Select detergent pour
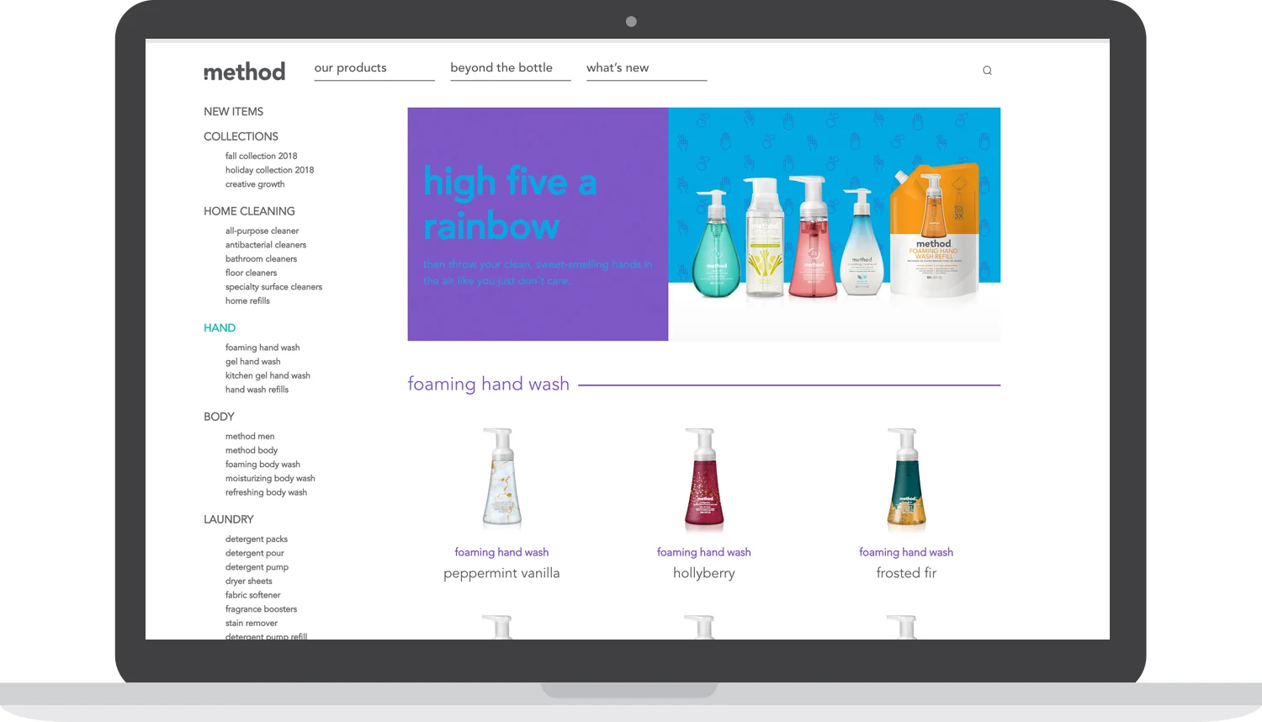 (x=254, y=554)
